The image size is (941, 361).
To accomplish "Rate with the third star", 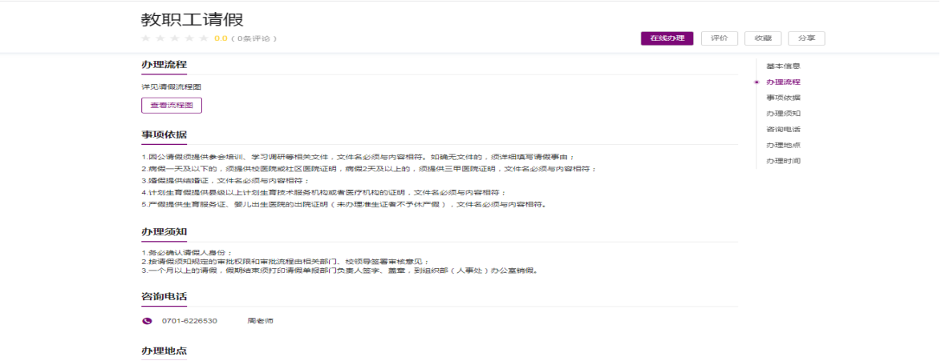I will point(175,38).
